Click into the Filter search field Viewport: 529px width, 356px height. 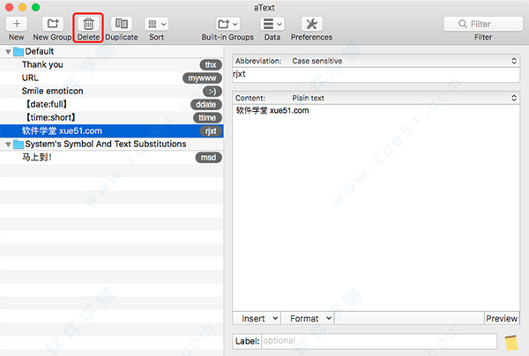tap(483, 24)
